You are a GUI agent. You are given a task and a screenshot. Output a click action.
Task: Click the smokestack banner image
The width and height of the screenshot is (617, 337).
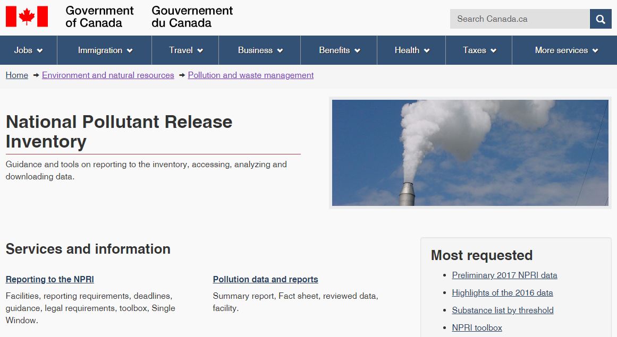(x=470, y=153)
